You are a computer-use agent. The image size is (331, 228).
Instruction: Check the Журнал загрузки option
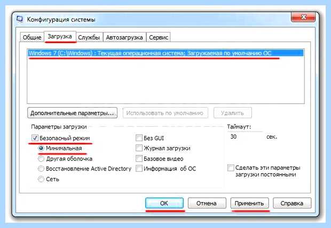click(139, 148)
